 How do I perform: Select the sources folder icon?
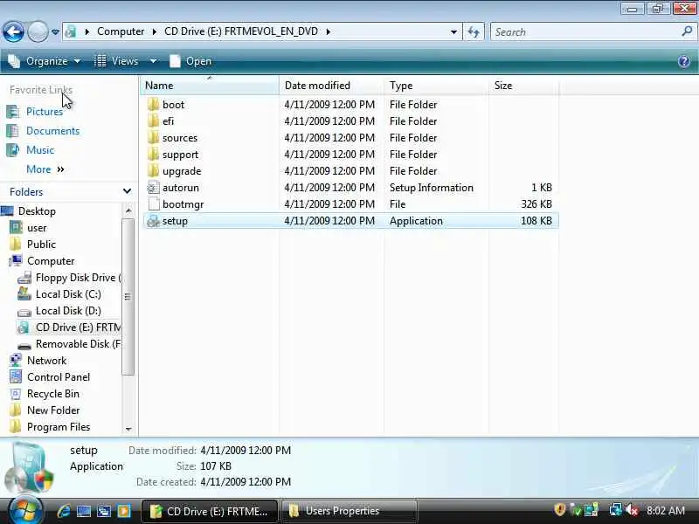pos(154,138)
